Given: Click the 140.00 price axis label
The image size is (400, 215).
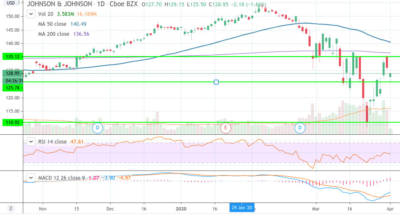Looking at the screenshot, I should click(13, 43).
